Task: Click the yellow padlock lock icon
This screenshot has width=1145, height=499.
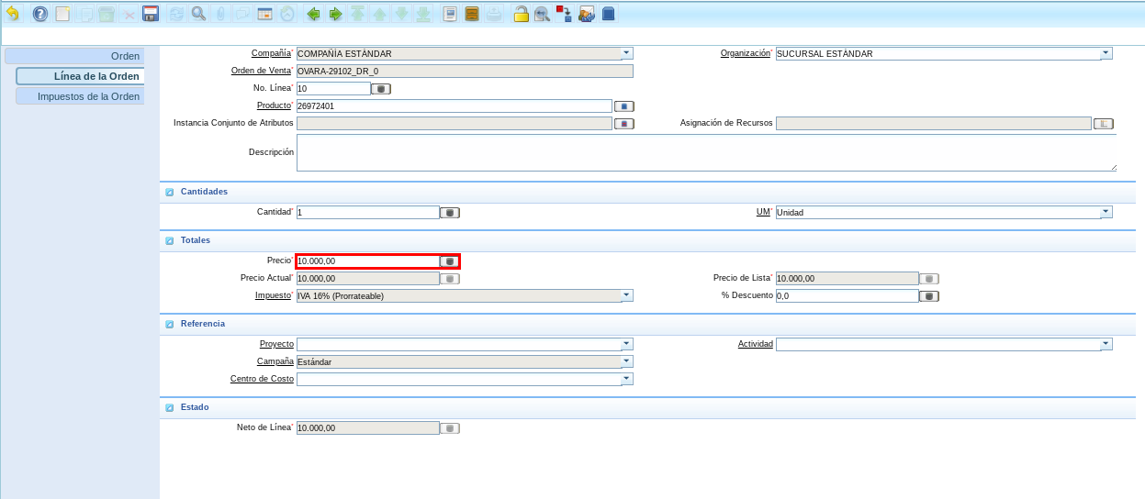Action: click(x=521, y=14)
